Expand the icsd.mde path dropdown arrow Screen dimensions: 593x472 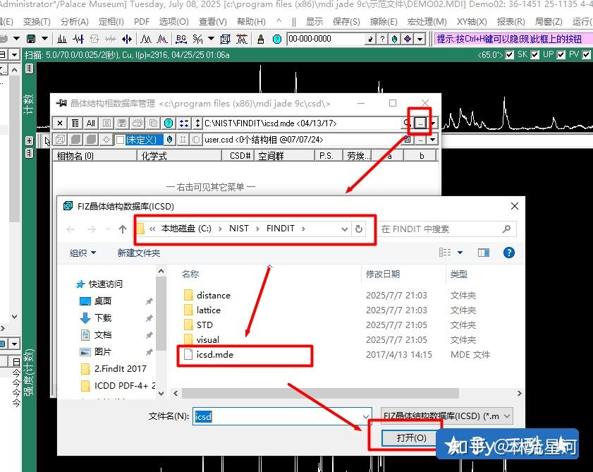click(432, 123)
